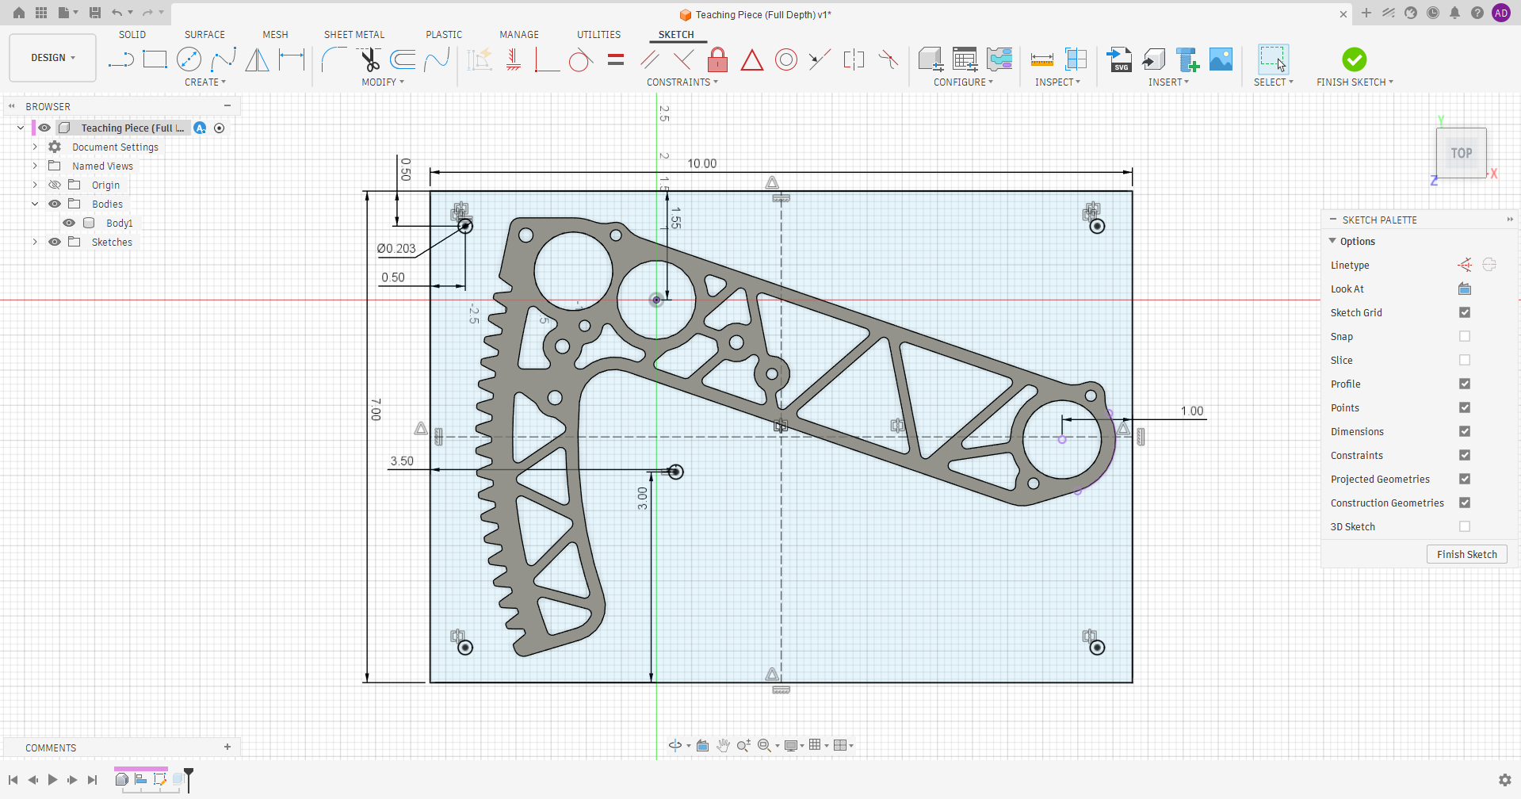Click the TOP face of ViewCube

click(1462, 153)
